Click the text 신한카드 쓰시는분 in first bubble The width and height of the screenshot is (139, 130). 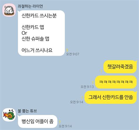point(39,16)
